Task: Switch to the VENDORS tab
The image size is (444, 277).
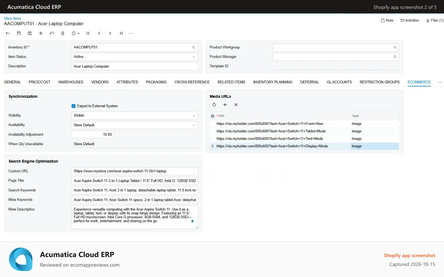Action: [x=100, y=82]
